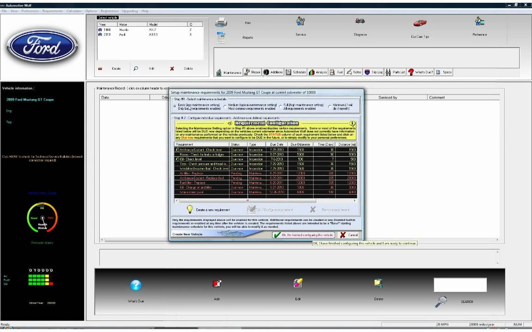This screenshot has height=332, width=532.
Task: Click the Technical Service Bulletins link
Action: click(42, 158)
